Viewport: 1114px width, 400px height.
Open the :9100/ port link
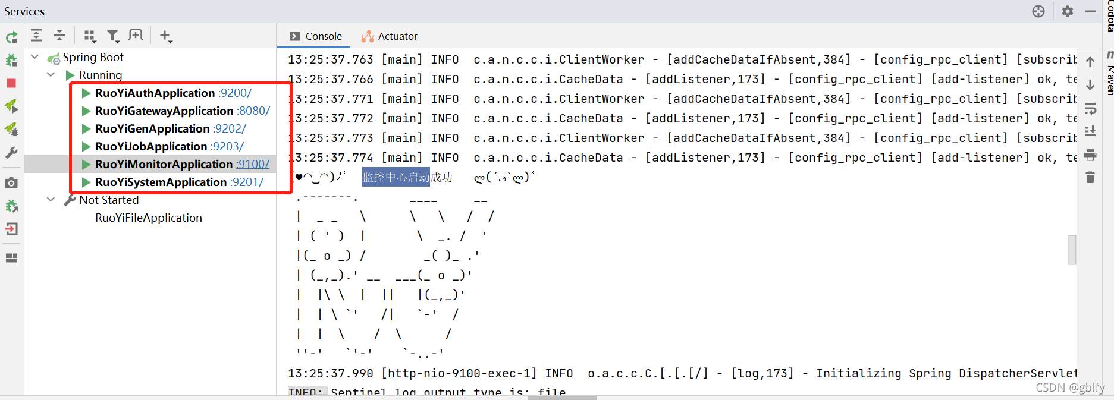(253, 164)
